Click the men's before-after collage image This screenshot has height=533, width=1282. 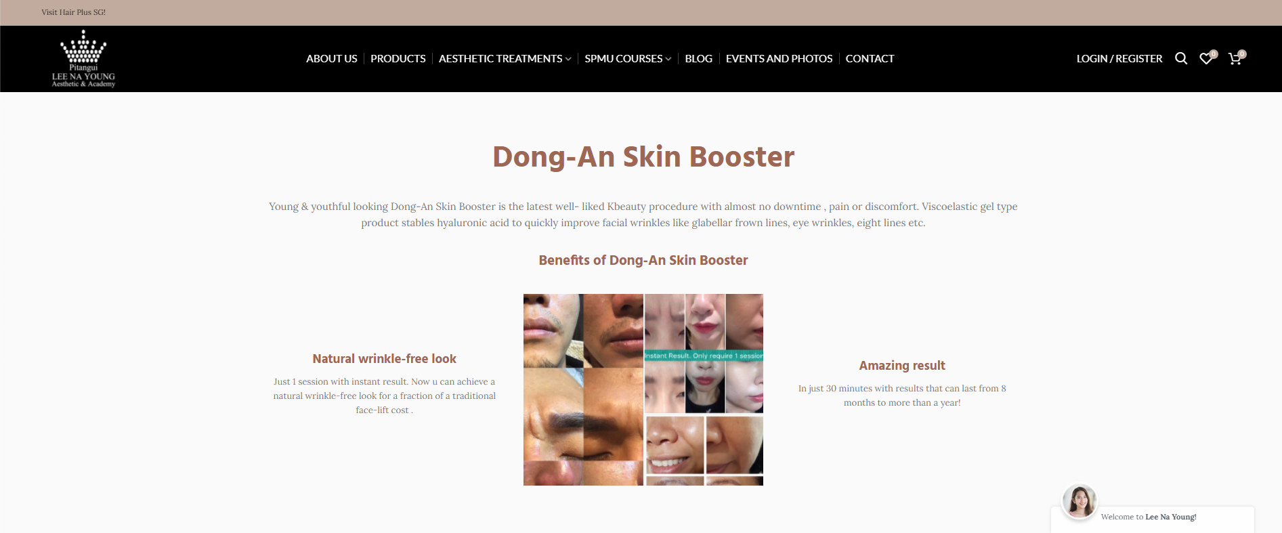click(583, 389)
